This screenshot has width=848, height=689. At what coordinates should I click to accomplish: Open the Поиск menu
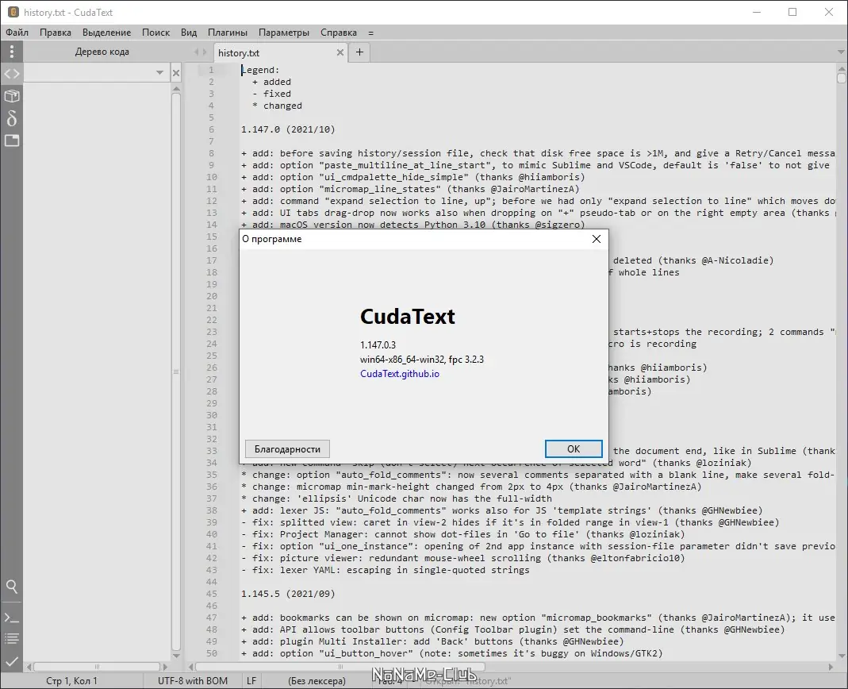155,33
